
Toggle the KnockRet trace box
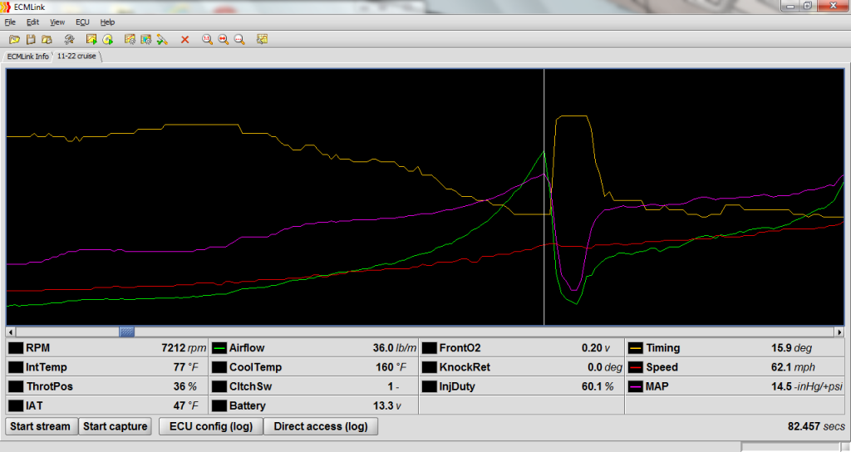[430, 367]
